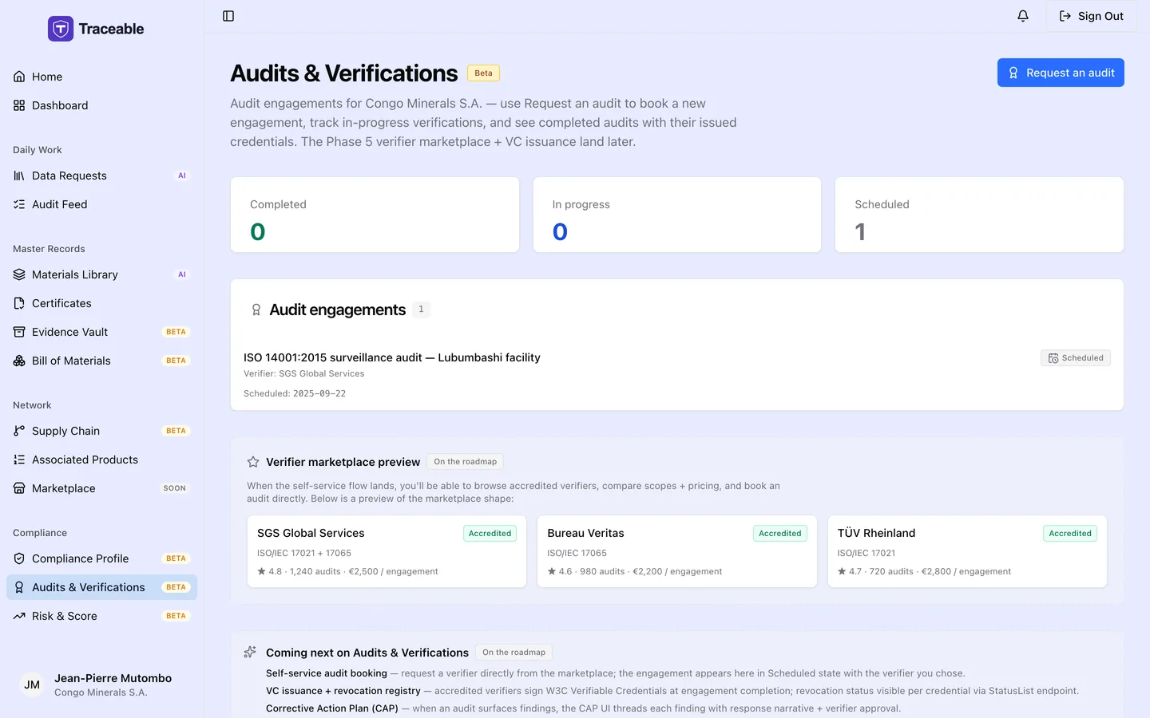Click the Audit engagements count badge
This screenshot has width=1150, height=718.
tap(421, 310)
